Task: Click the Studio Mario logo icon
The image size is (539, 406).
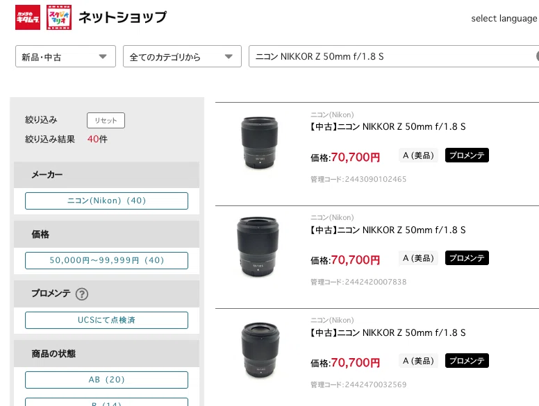Action: point(59,17)
